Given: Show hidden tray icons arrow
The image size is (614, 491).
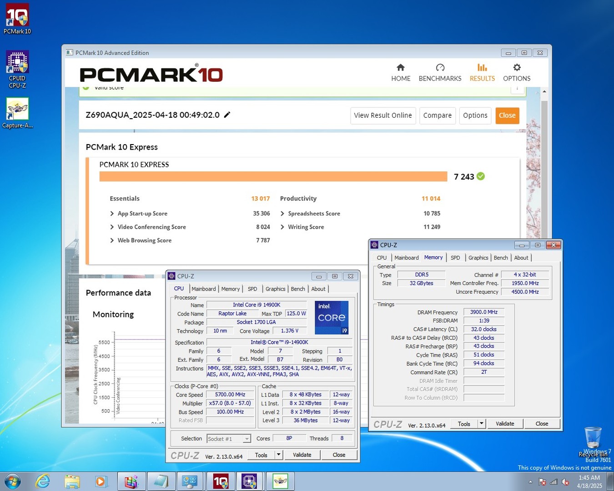Looking at the screenshot, I should [x=530, y=482].
